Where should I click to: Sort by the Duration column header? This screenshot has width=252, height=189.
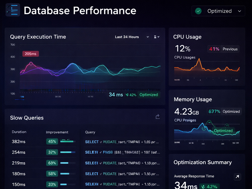(19, 132)
